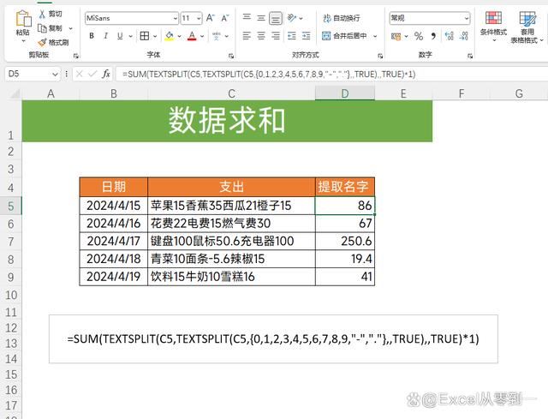Click the Cut (剪切) scissors icon
548x419 pixels.
42,14
